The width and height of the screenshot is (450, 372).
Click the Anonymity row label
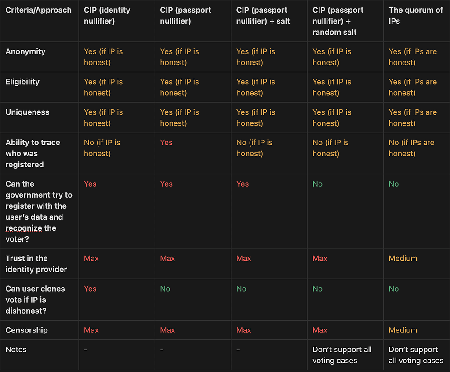pos(25,51)
